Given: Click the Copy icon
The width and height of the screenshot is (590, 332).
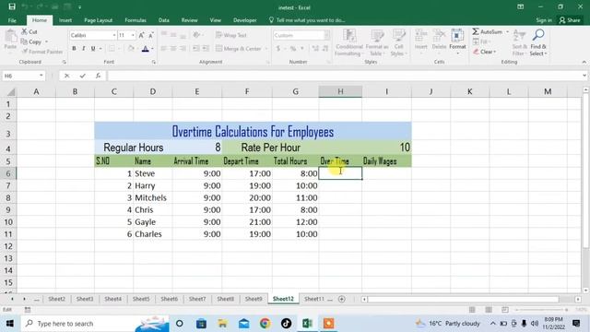Looking at the screenshot, I should [x=24, y=41].
